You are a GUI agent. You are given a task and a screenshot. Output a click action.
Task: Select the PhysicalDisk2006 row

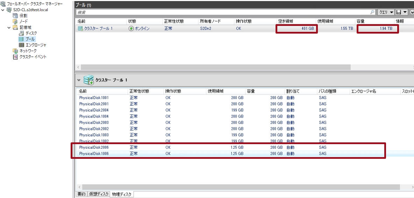click(x=94, y=147)
